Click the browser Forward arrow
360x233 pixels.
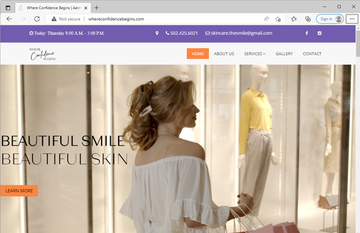(x=23, y=19)
